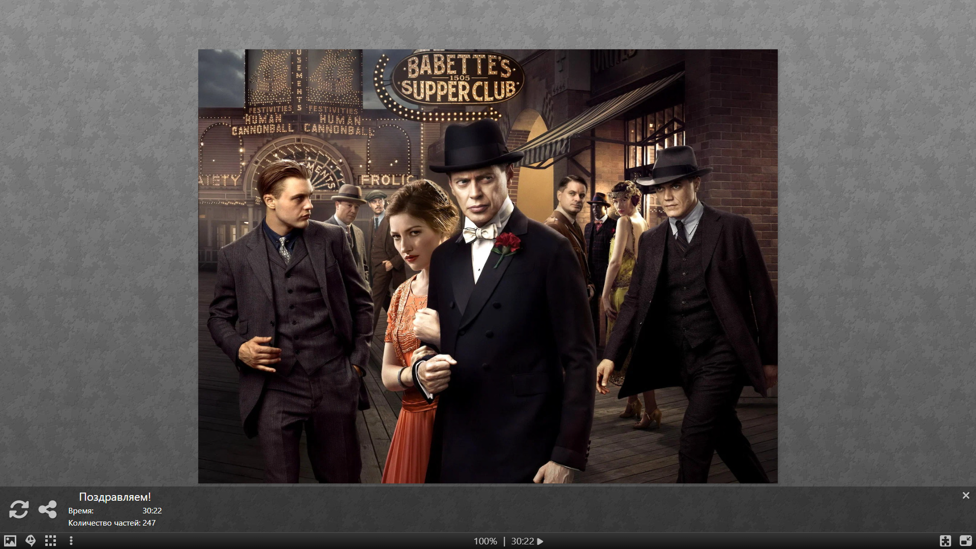976x549 pixels.
Task: Open the puzzle piece settings icon
Action: pyautogui.click(x=945, y=541)
